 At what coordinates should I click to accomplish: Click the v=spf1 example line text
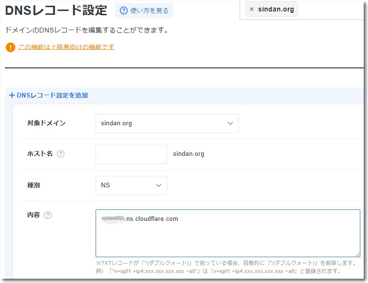[x=219, y=271]
